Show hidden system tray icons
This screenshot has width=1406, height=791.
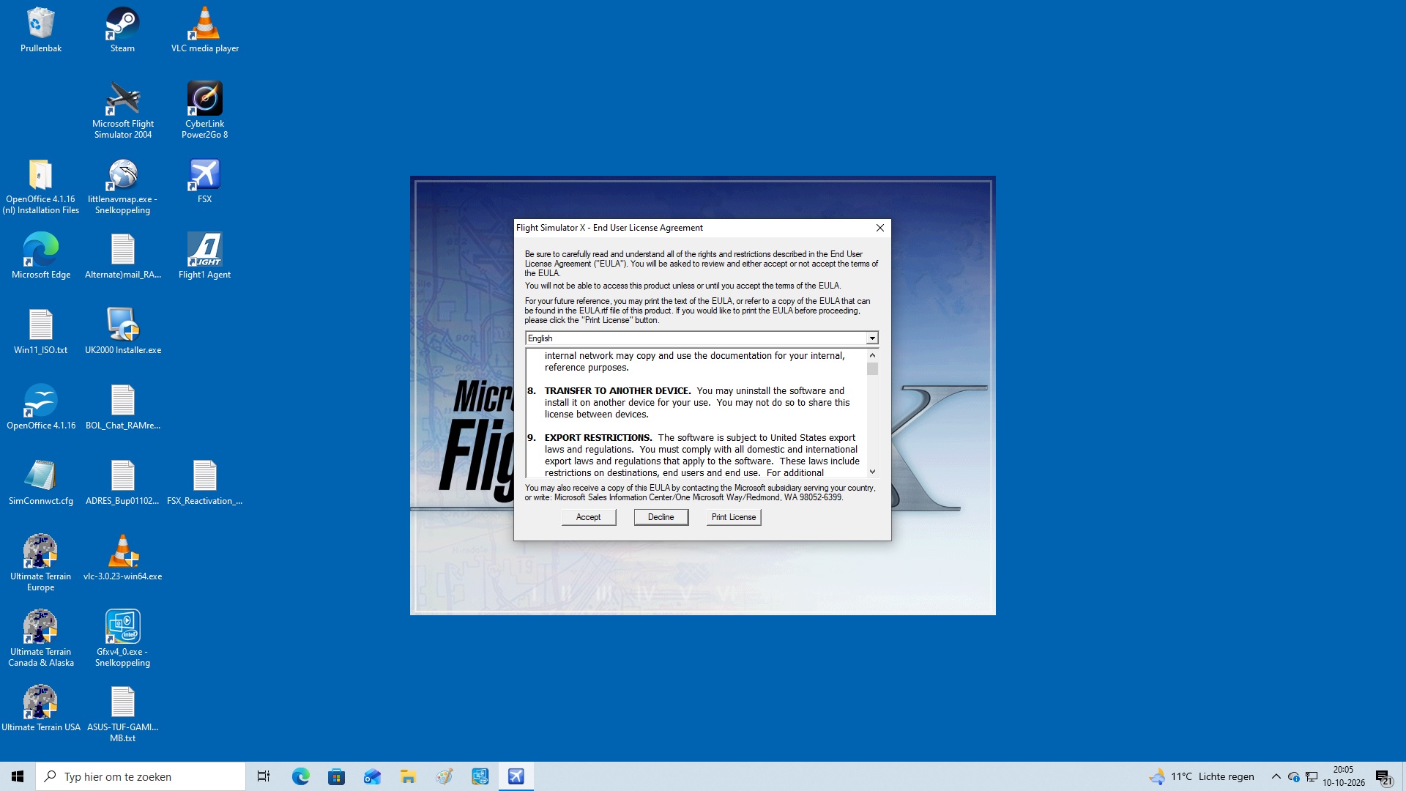1276,776
